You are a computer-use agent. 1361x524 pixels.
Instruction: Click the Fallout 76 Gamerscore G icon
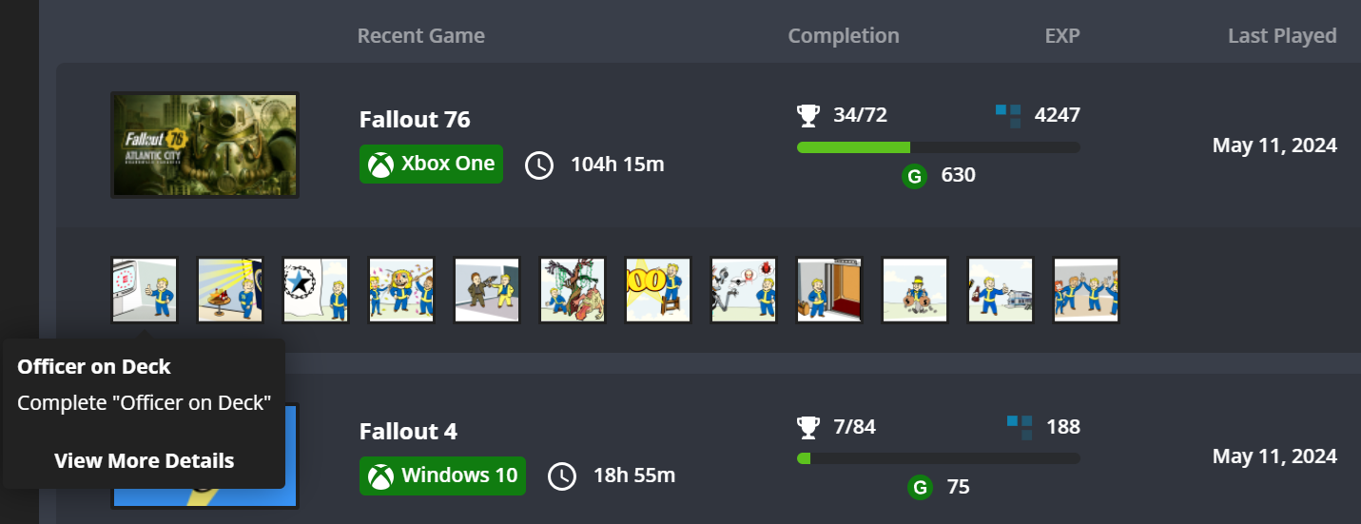(914, 176)
